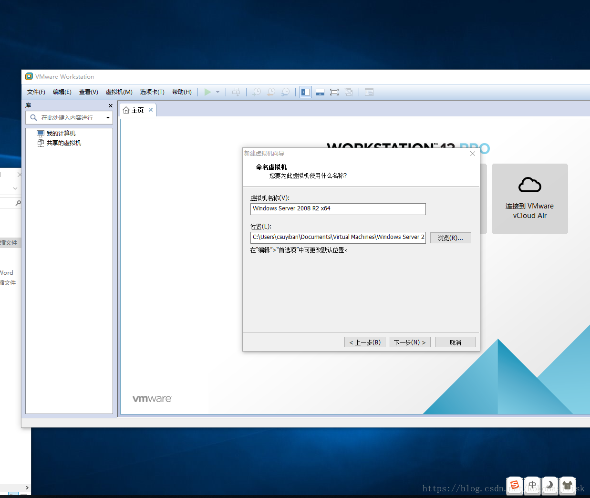Close the 库 library panel
Image resolution: width=590 pixels, height=498 pixels.
(111, 105)
